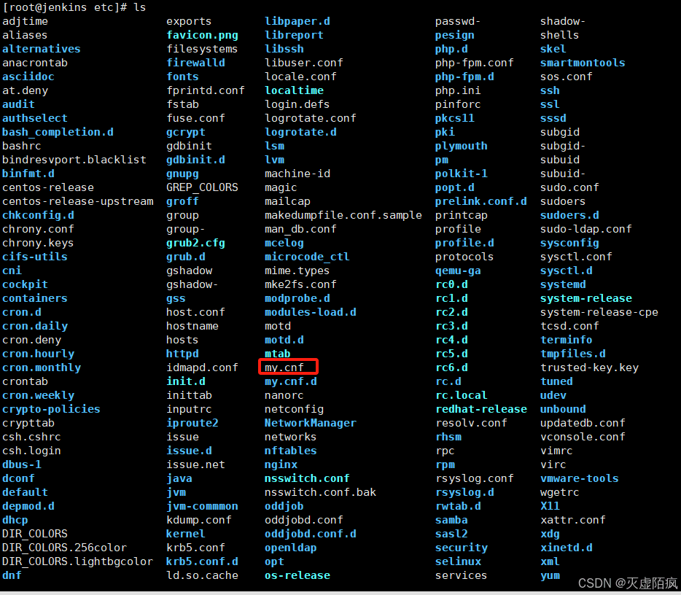Select the sysconfig directory entry
681x595 pixels.
(569, 243)
